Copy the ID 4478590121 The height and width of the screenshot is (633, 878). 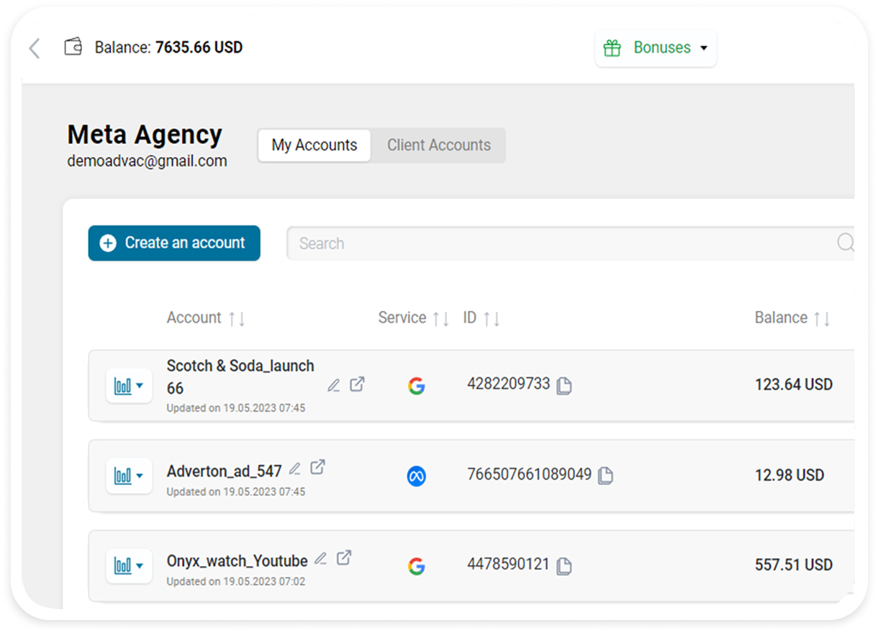tap(565, 567)
